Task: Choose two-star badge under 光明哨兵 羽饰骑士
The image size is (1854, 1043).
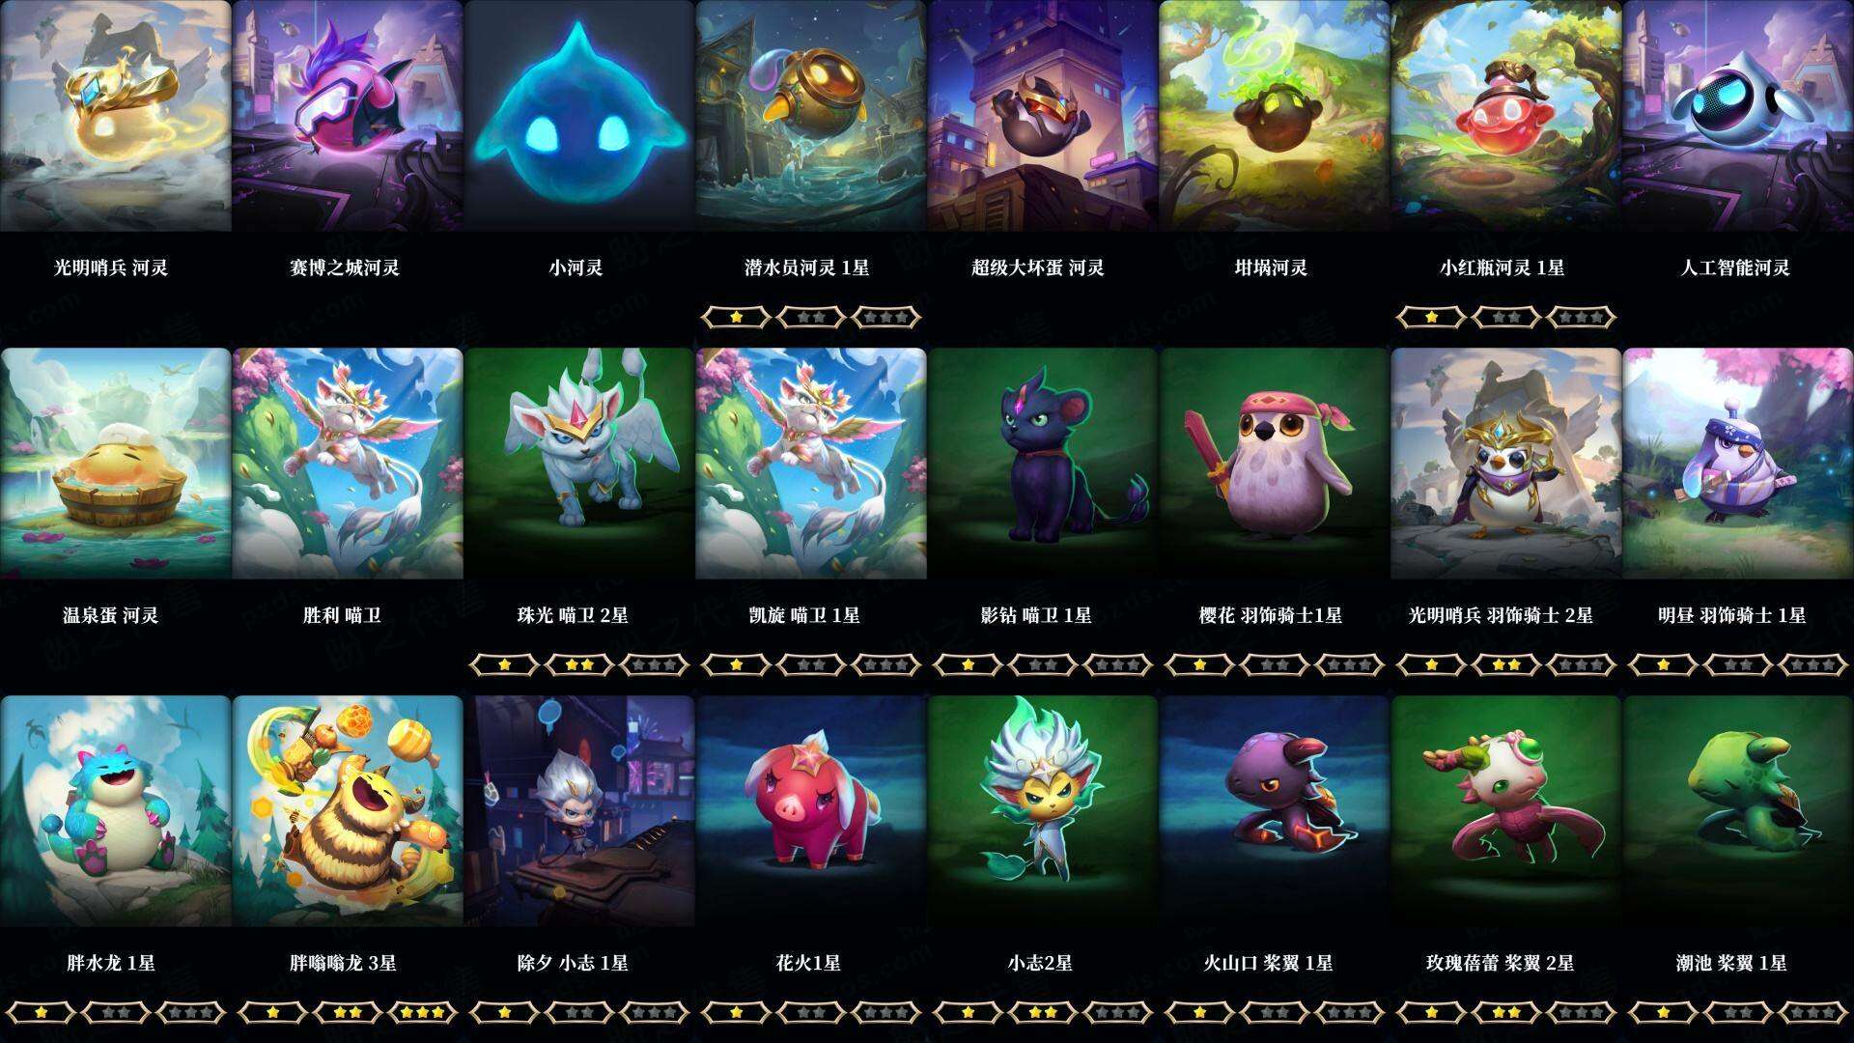Action: (1506, 664)
